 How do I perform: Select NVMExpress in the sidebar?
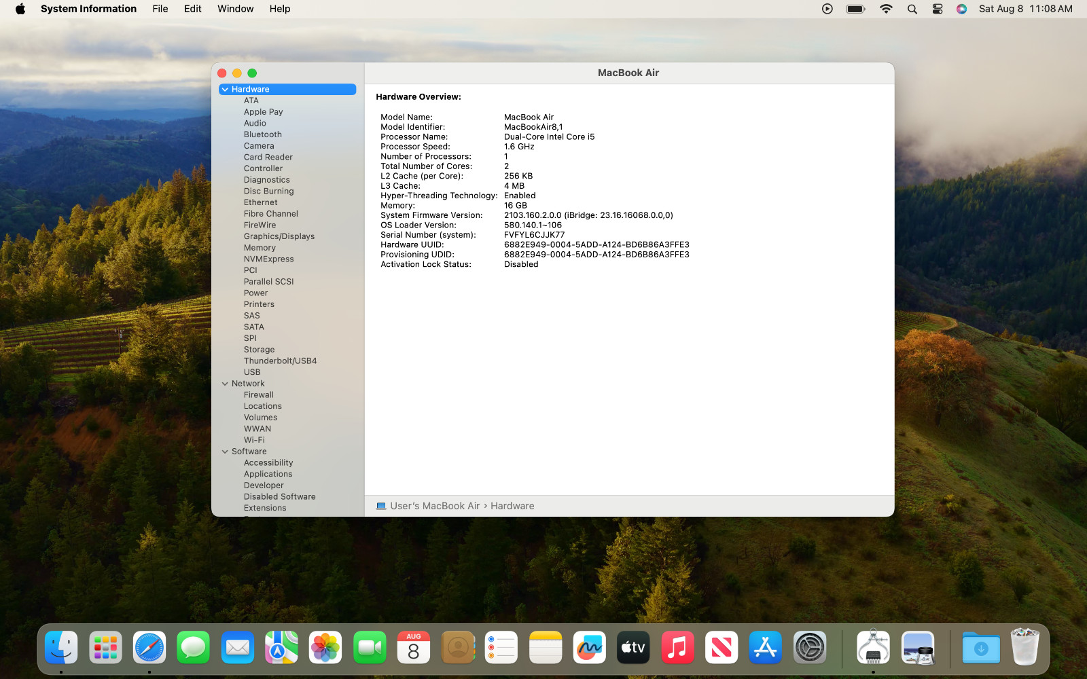coord(269,259)
